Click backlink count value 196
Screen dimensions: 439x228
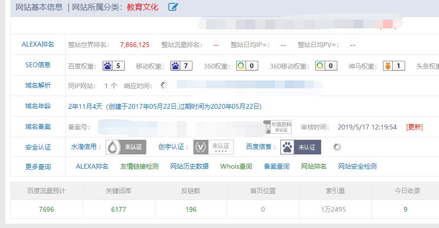click(x=191, y=209)
